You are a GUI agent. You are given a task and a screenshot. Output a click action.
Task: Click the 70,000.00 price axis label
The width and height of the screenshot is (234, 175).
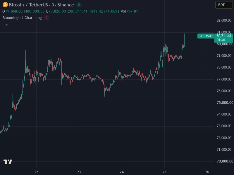point(225,161)
